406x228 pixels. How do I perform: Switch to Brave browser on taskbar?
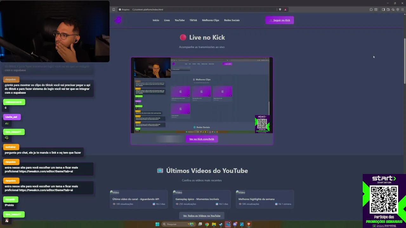249,224
